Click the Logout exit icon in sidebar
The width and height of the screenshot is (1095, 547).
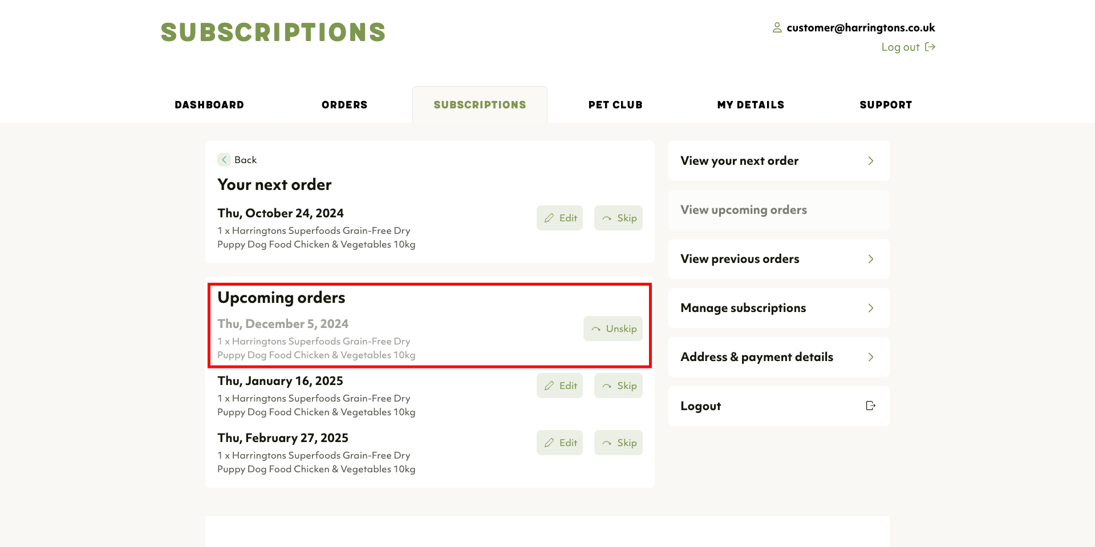coord(870,406)
